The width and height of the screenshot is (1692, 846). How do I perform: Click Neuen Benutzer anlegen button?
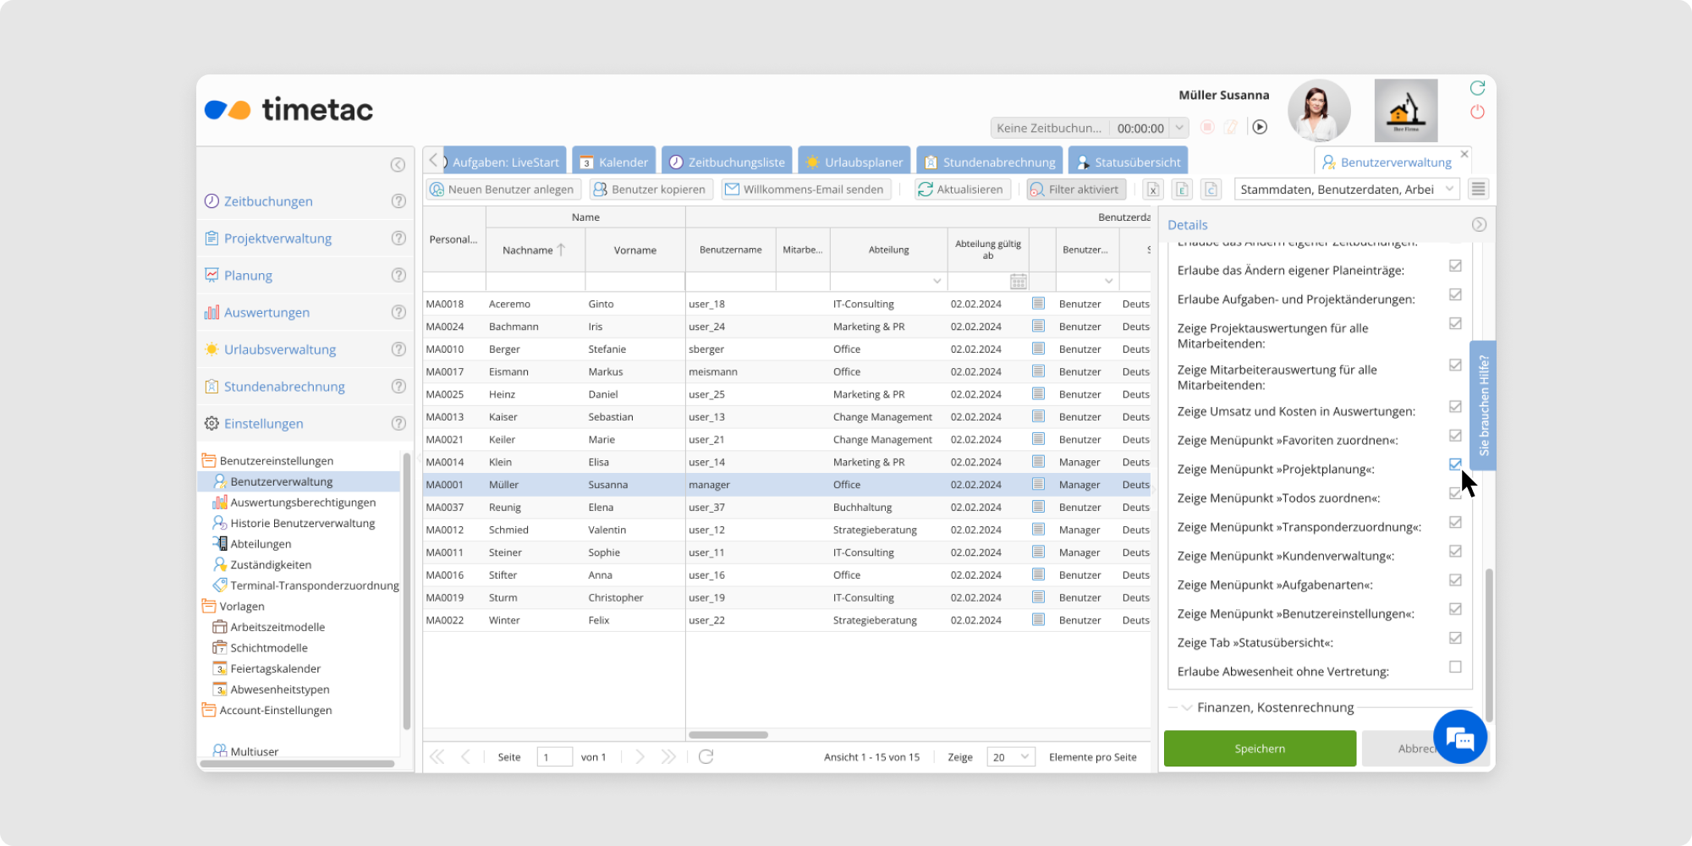(x=503, y=190)
